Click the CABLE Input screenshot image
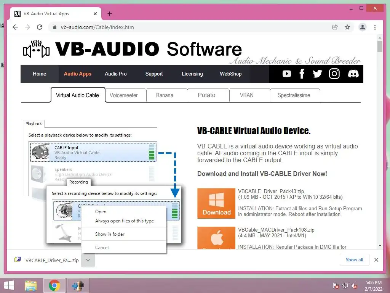This screenshot has width=390, height=293. tap(93, 152)
